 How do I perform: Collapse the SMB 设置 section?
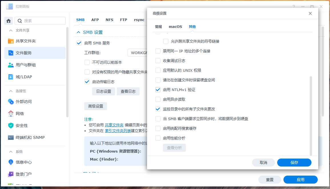click(79, 32)
